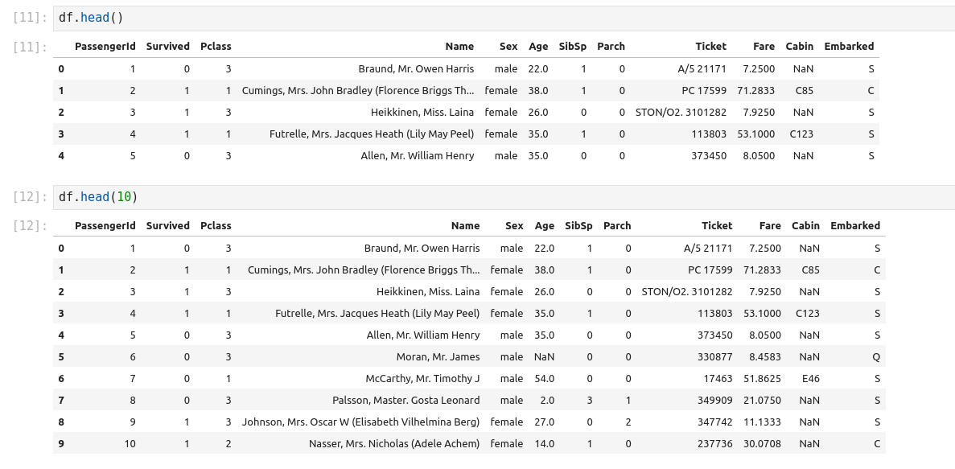Click the fare value 21.0750
The width and height of the screenshot is (955, 469).
pyautogui.click(x=761, y=400)
